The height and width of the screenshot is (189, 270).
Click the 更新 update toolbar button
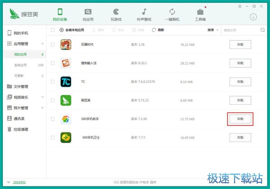tap(98, 30)
